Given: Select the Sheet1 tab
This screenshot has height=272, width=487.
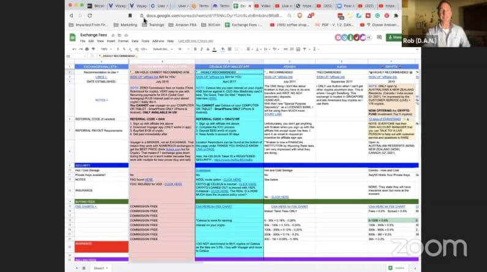Looking at the screenshot, I should click(100, 268).
